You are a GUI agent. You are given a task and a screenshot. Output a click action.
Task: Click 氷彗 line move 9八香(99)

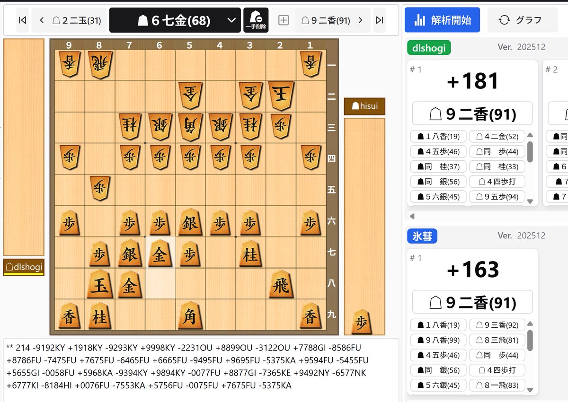438,340
